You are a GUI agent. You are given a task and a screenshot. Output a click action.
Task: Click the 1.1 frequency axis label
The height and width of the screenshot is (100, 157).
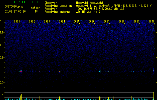click(2, 32)
